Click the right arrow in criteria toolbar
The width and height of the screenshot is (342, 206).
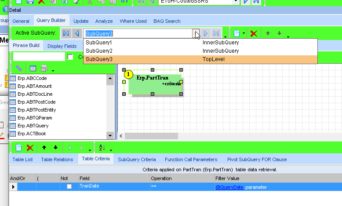coord(70,148)
